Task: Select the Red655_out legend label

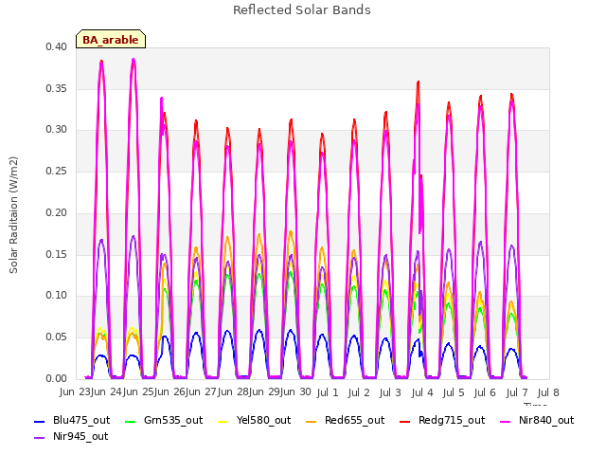Action: [x=355, y=421]
